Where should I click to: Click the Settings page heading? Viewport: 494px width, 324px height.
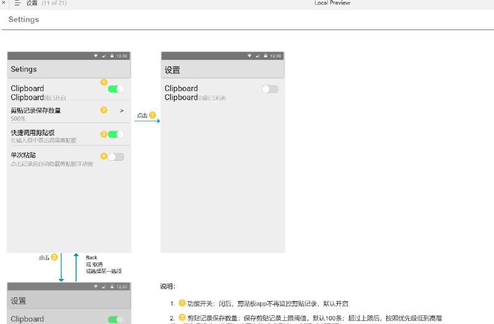click(23, 20)
